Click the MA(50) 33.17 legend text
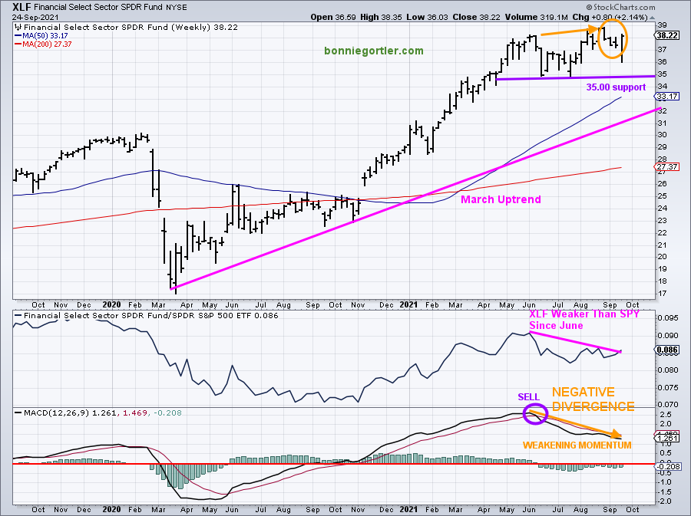The width and height of the screenshot is (691, 516). pos(45,35)
